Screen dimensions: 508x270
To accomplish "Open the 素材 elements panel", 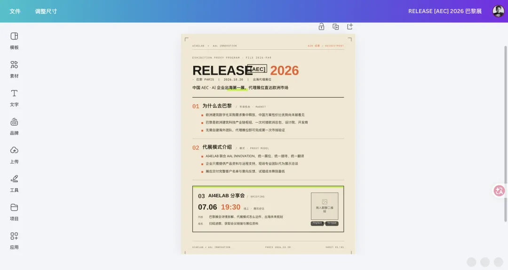I will pyautogui.click(x=14, y=69).
